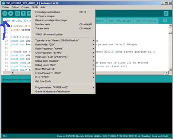173x139 pixels.
Task: Click the editor scroll-up arrow
Action: (x=170, y=26)
